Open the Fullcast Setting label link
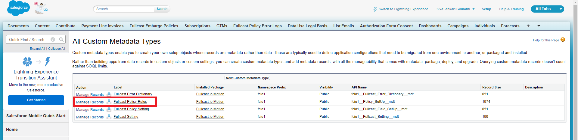Viewport: 578px width, 140px height. point(126,117)
